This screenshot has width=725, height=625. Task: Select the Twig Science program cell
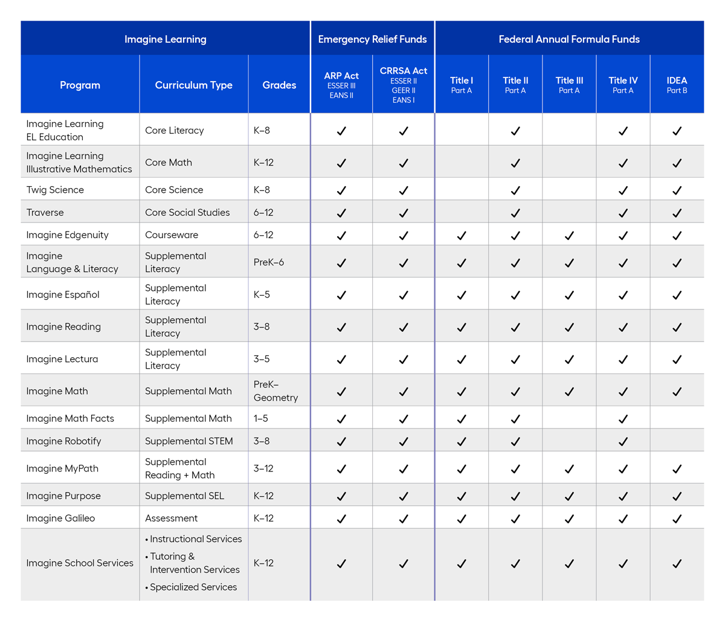(x=80, y=189)
